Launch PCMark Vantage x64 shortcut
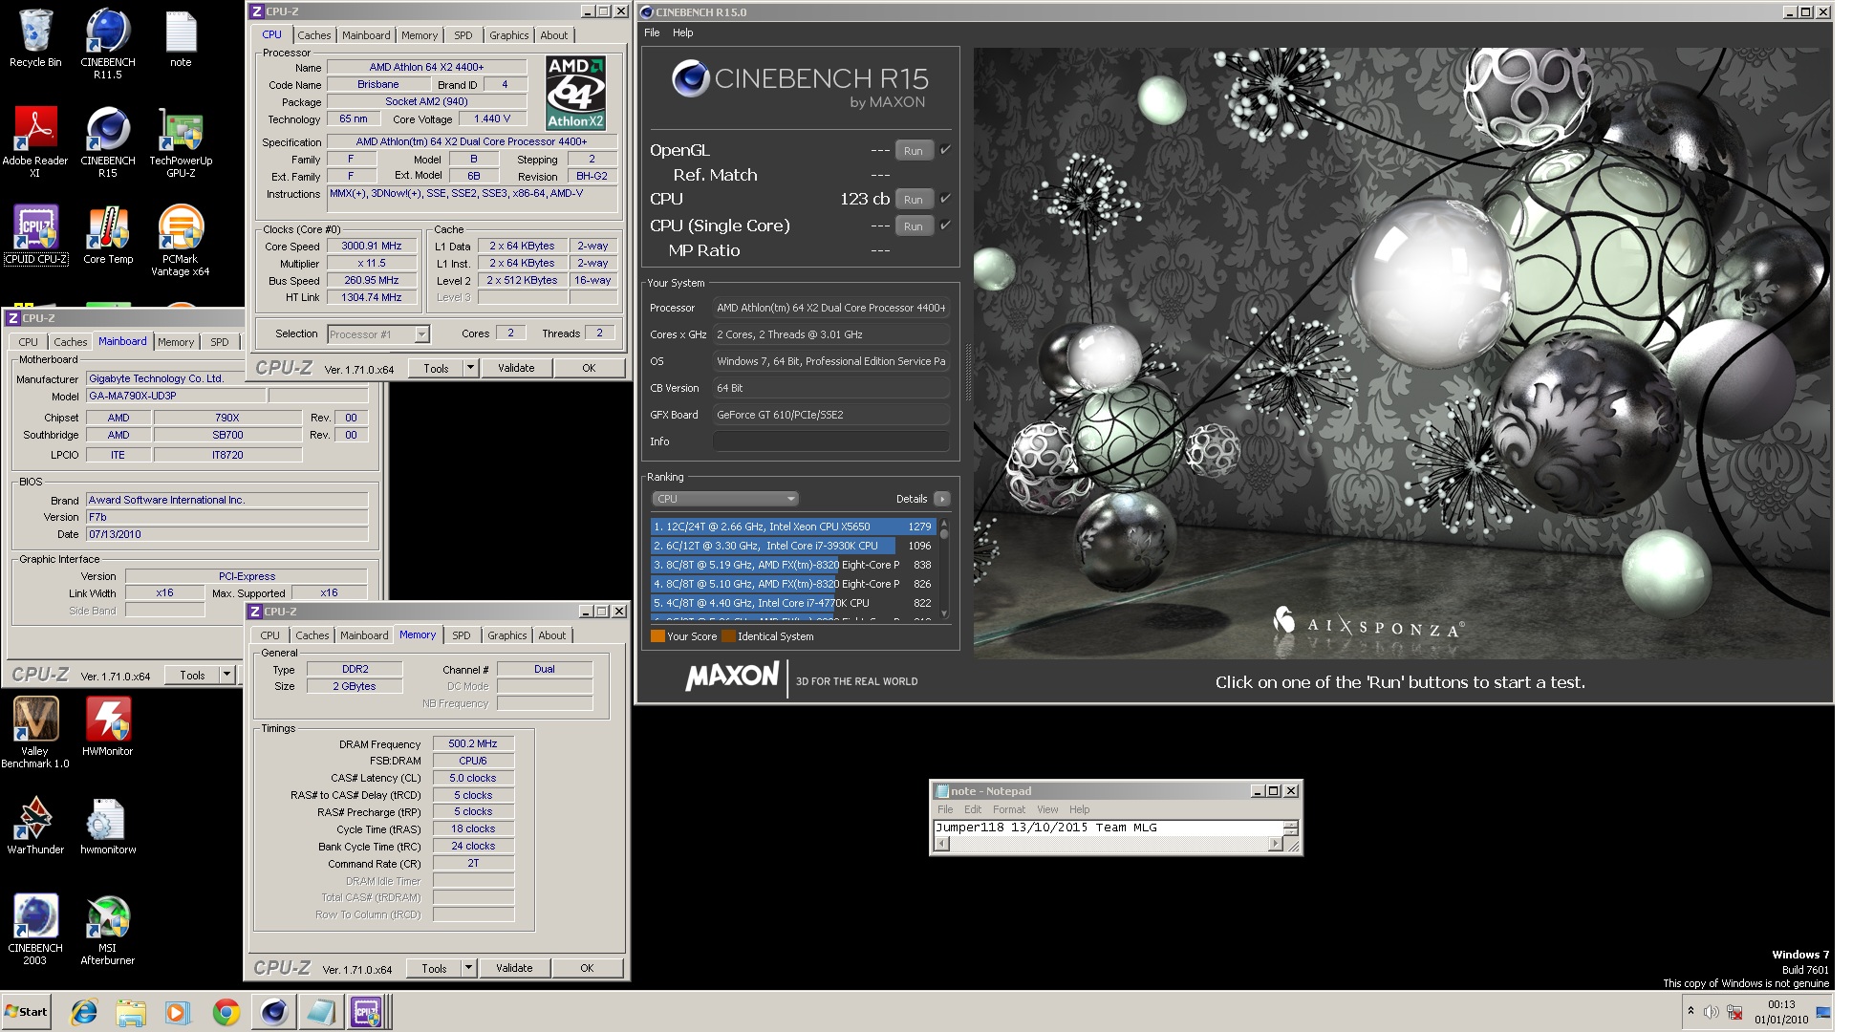This screenshot has width=1852, height=1032. [x=181, y=241]
